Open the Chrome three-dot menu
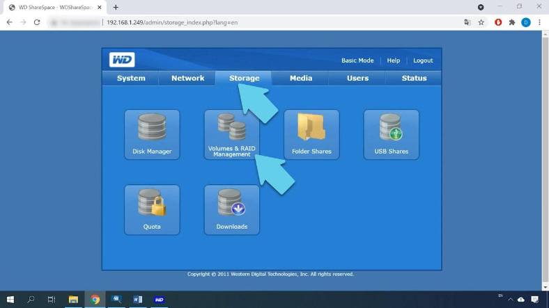The width and height of the screenshot is (549, 308). tap(539, 22)
